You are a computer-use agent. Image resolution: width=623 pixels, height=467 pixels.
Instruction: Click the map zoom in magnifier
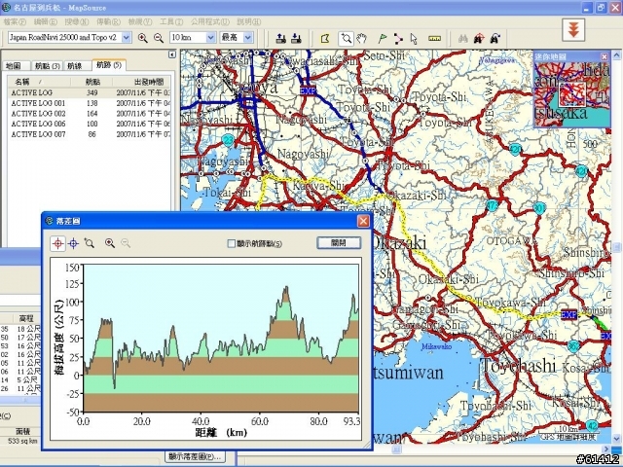click(x=143, y=38)
